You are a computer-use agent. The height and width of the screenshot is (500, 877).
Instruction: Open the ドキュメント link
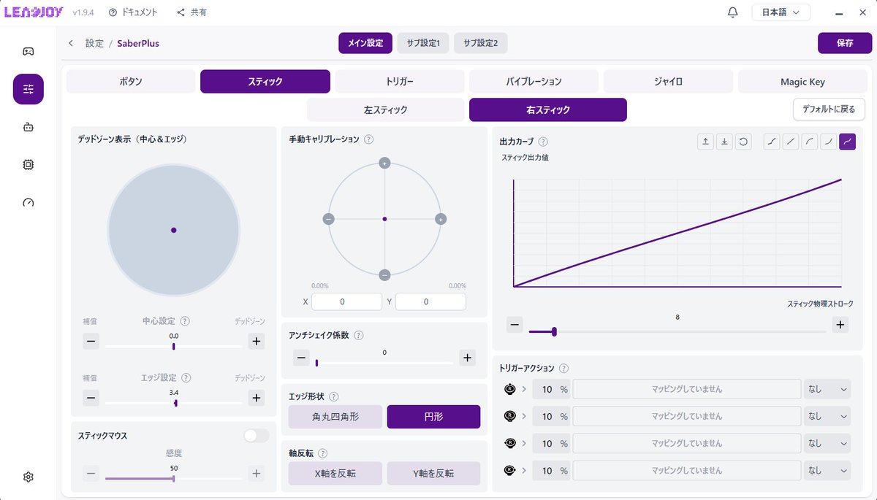(x=133, y=12)
